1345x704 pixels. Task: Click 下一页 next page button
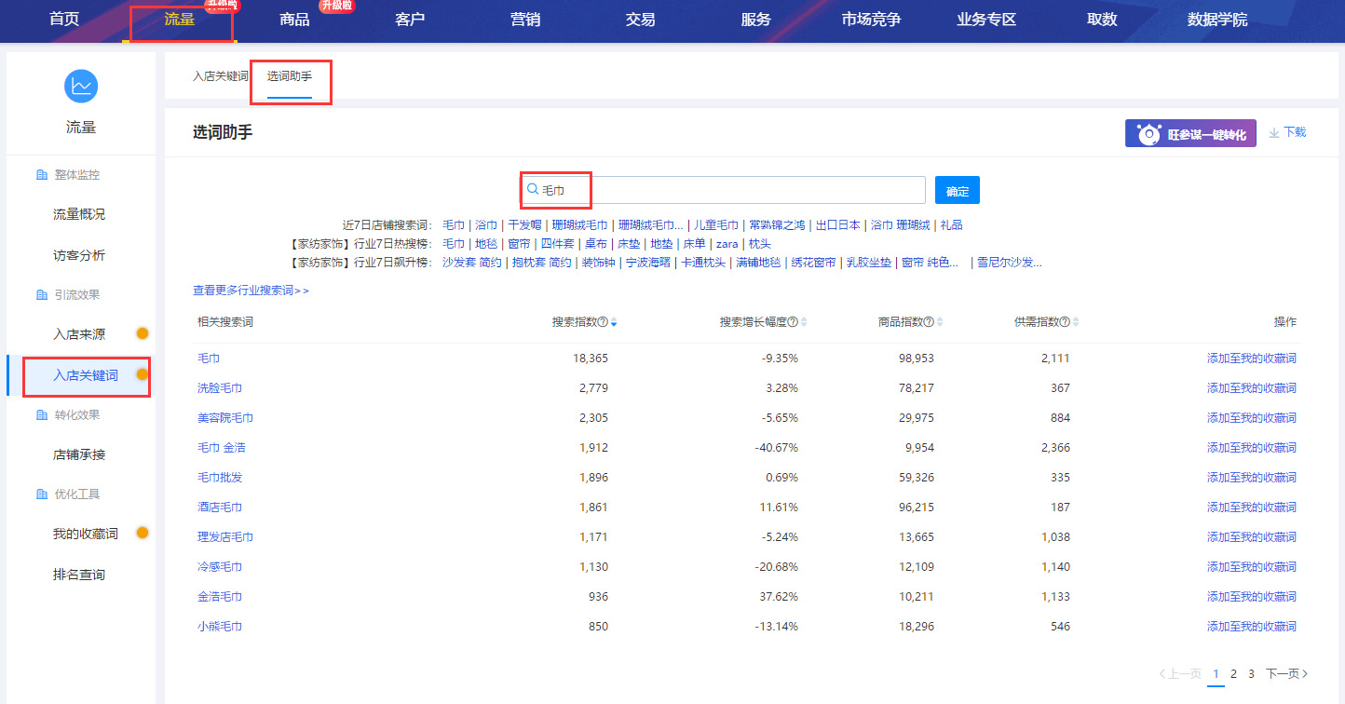tap(1287, 673)
